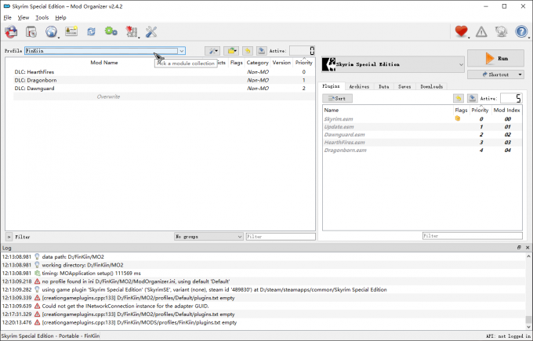Expand the No groups combo box
Image resolution: width=533 pixels, height=341 pixels.
(x=208, y=237)
